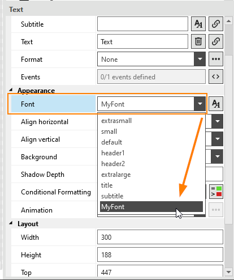Viewport: 234px width, 280px height.
Task: Open the Format dropdown arrow
Action: coord(200,59)
